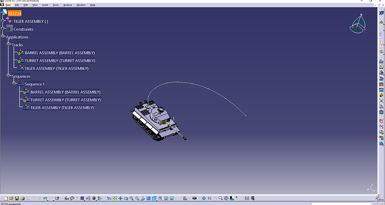The width and height of the screenshot is (385, 205).
Task: Click Fit All In icon
Action: [x=115, y=198]
